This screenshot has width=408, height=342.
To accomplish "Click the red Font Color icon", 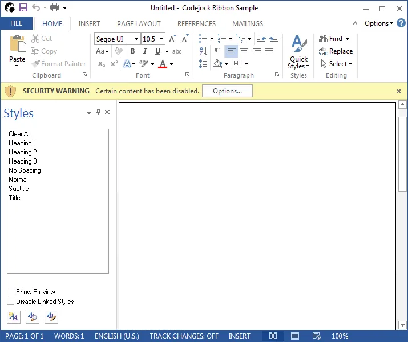I will pyautogui.click(x=163, y=64).
